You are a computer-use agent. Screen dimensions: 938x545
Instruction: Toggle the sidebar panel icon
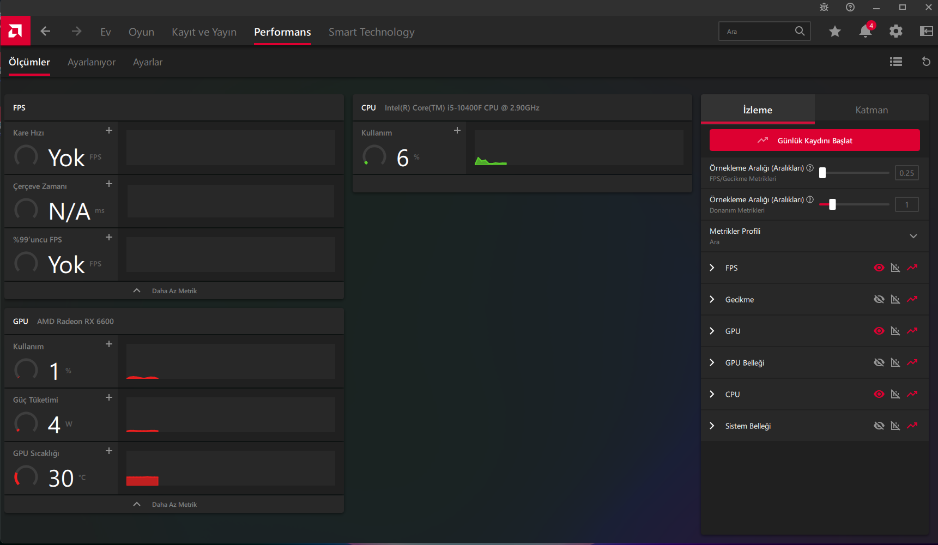pos(926,32)
